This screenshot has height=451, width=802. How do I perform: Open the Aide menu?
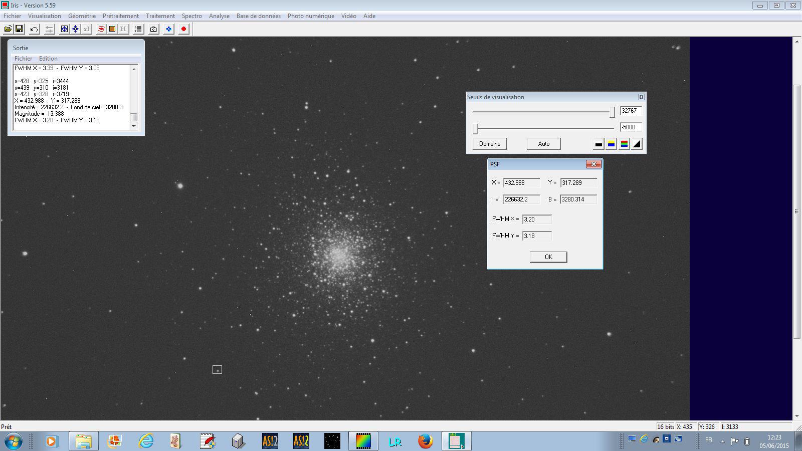point(369,16)
